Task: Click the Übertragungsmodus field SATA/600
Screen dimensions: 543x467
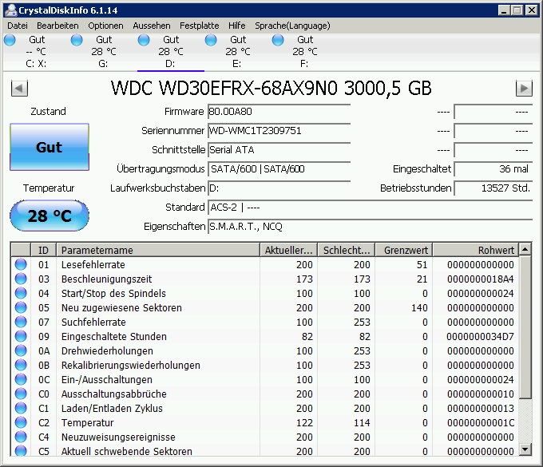Action: tap(279, 169)
